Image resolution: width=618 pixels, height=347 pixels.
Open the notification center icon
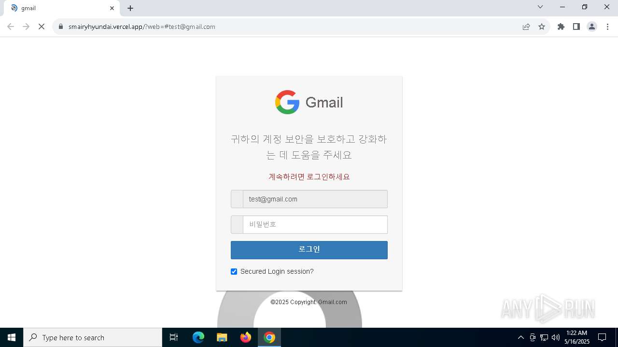click(x=602, y=337)
